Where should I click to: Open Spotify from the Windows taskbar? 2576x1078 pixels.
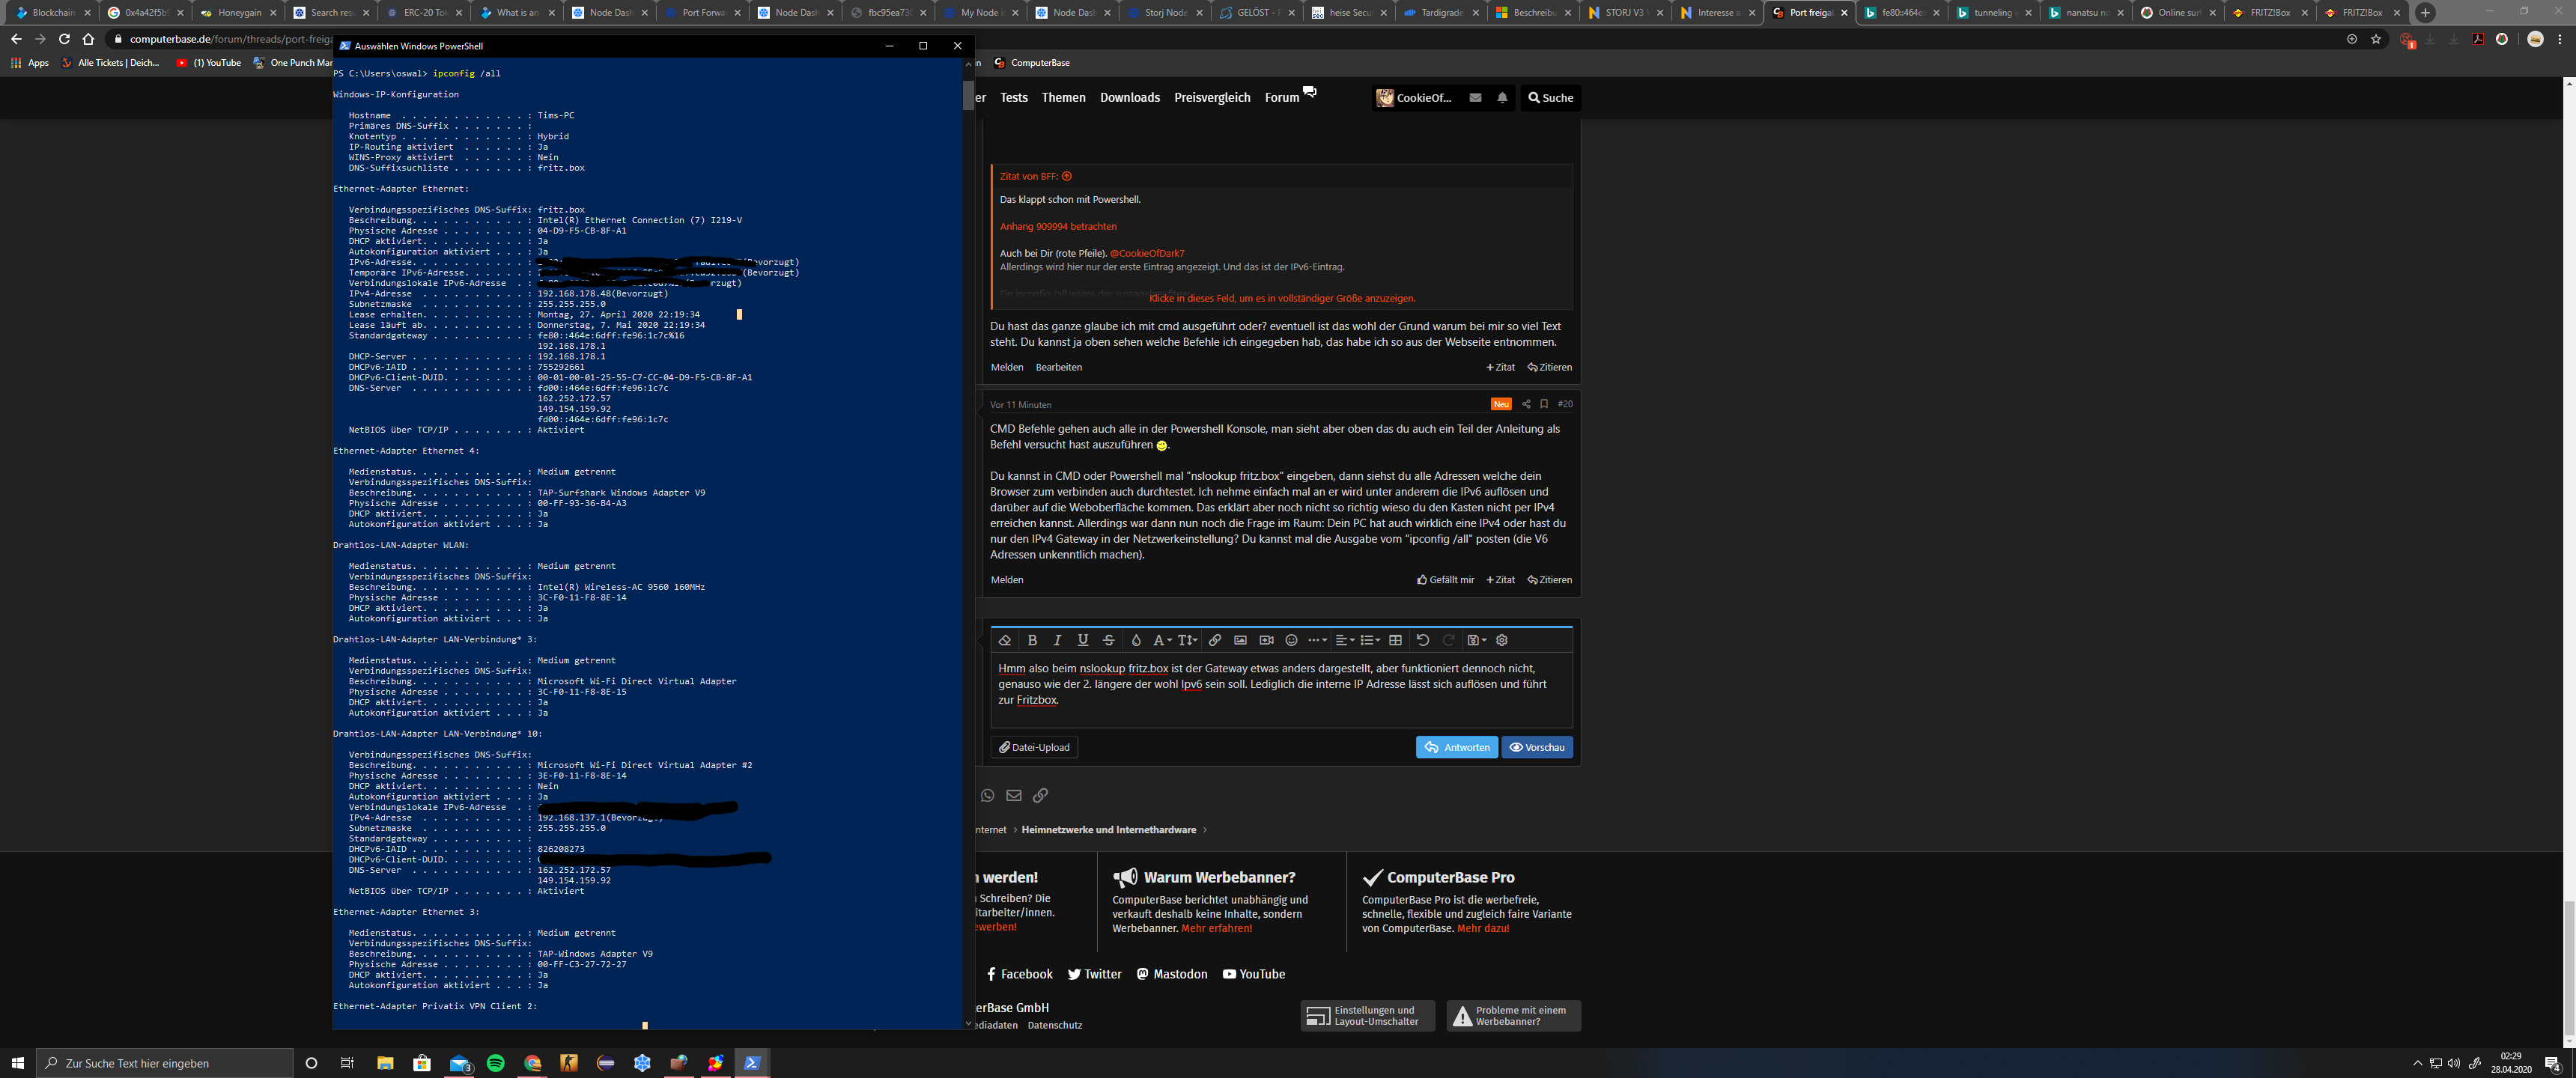click(496, 1063)
